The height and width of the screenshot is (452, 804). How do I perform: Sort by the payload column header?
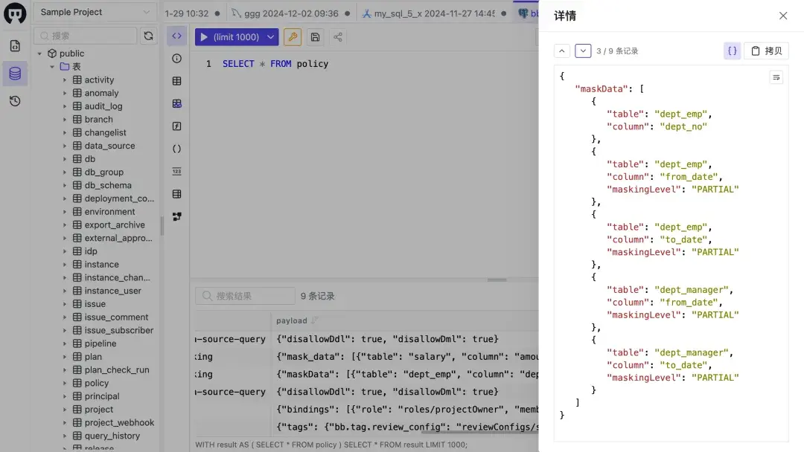point(297,320)
